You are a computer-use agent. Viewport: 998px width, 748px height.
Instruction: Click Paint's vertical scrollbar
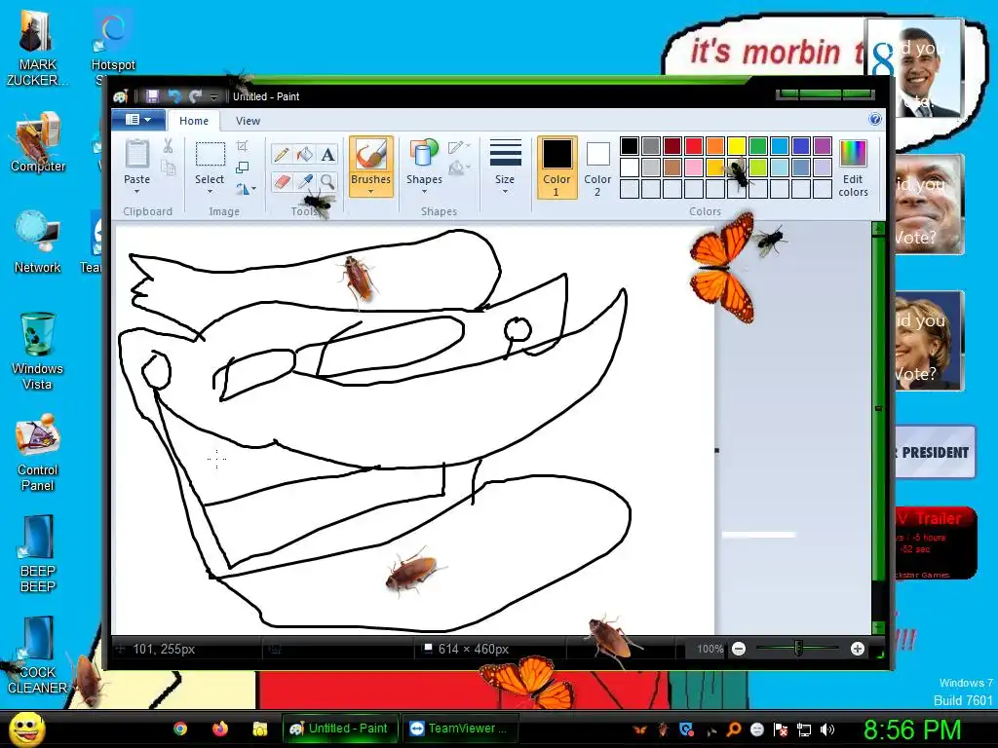878,428
